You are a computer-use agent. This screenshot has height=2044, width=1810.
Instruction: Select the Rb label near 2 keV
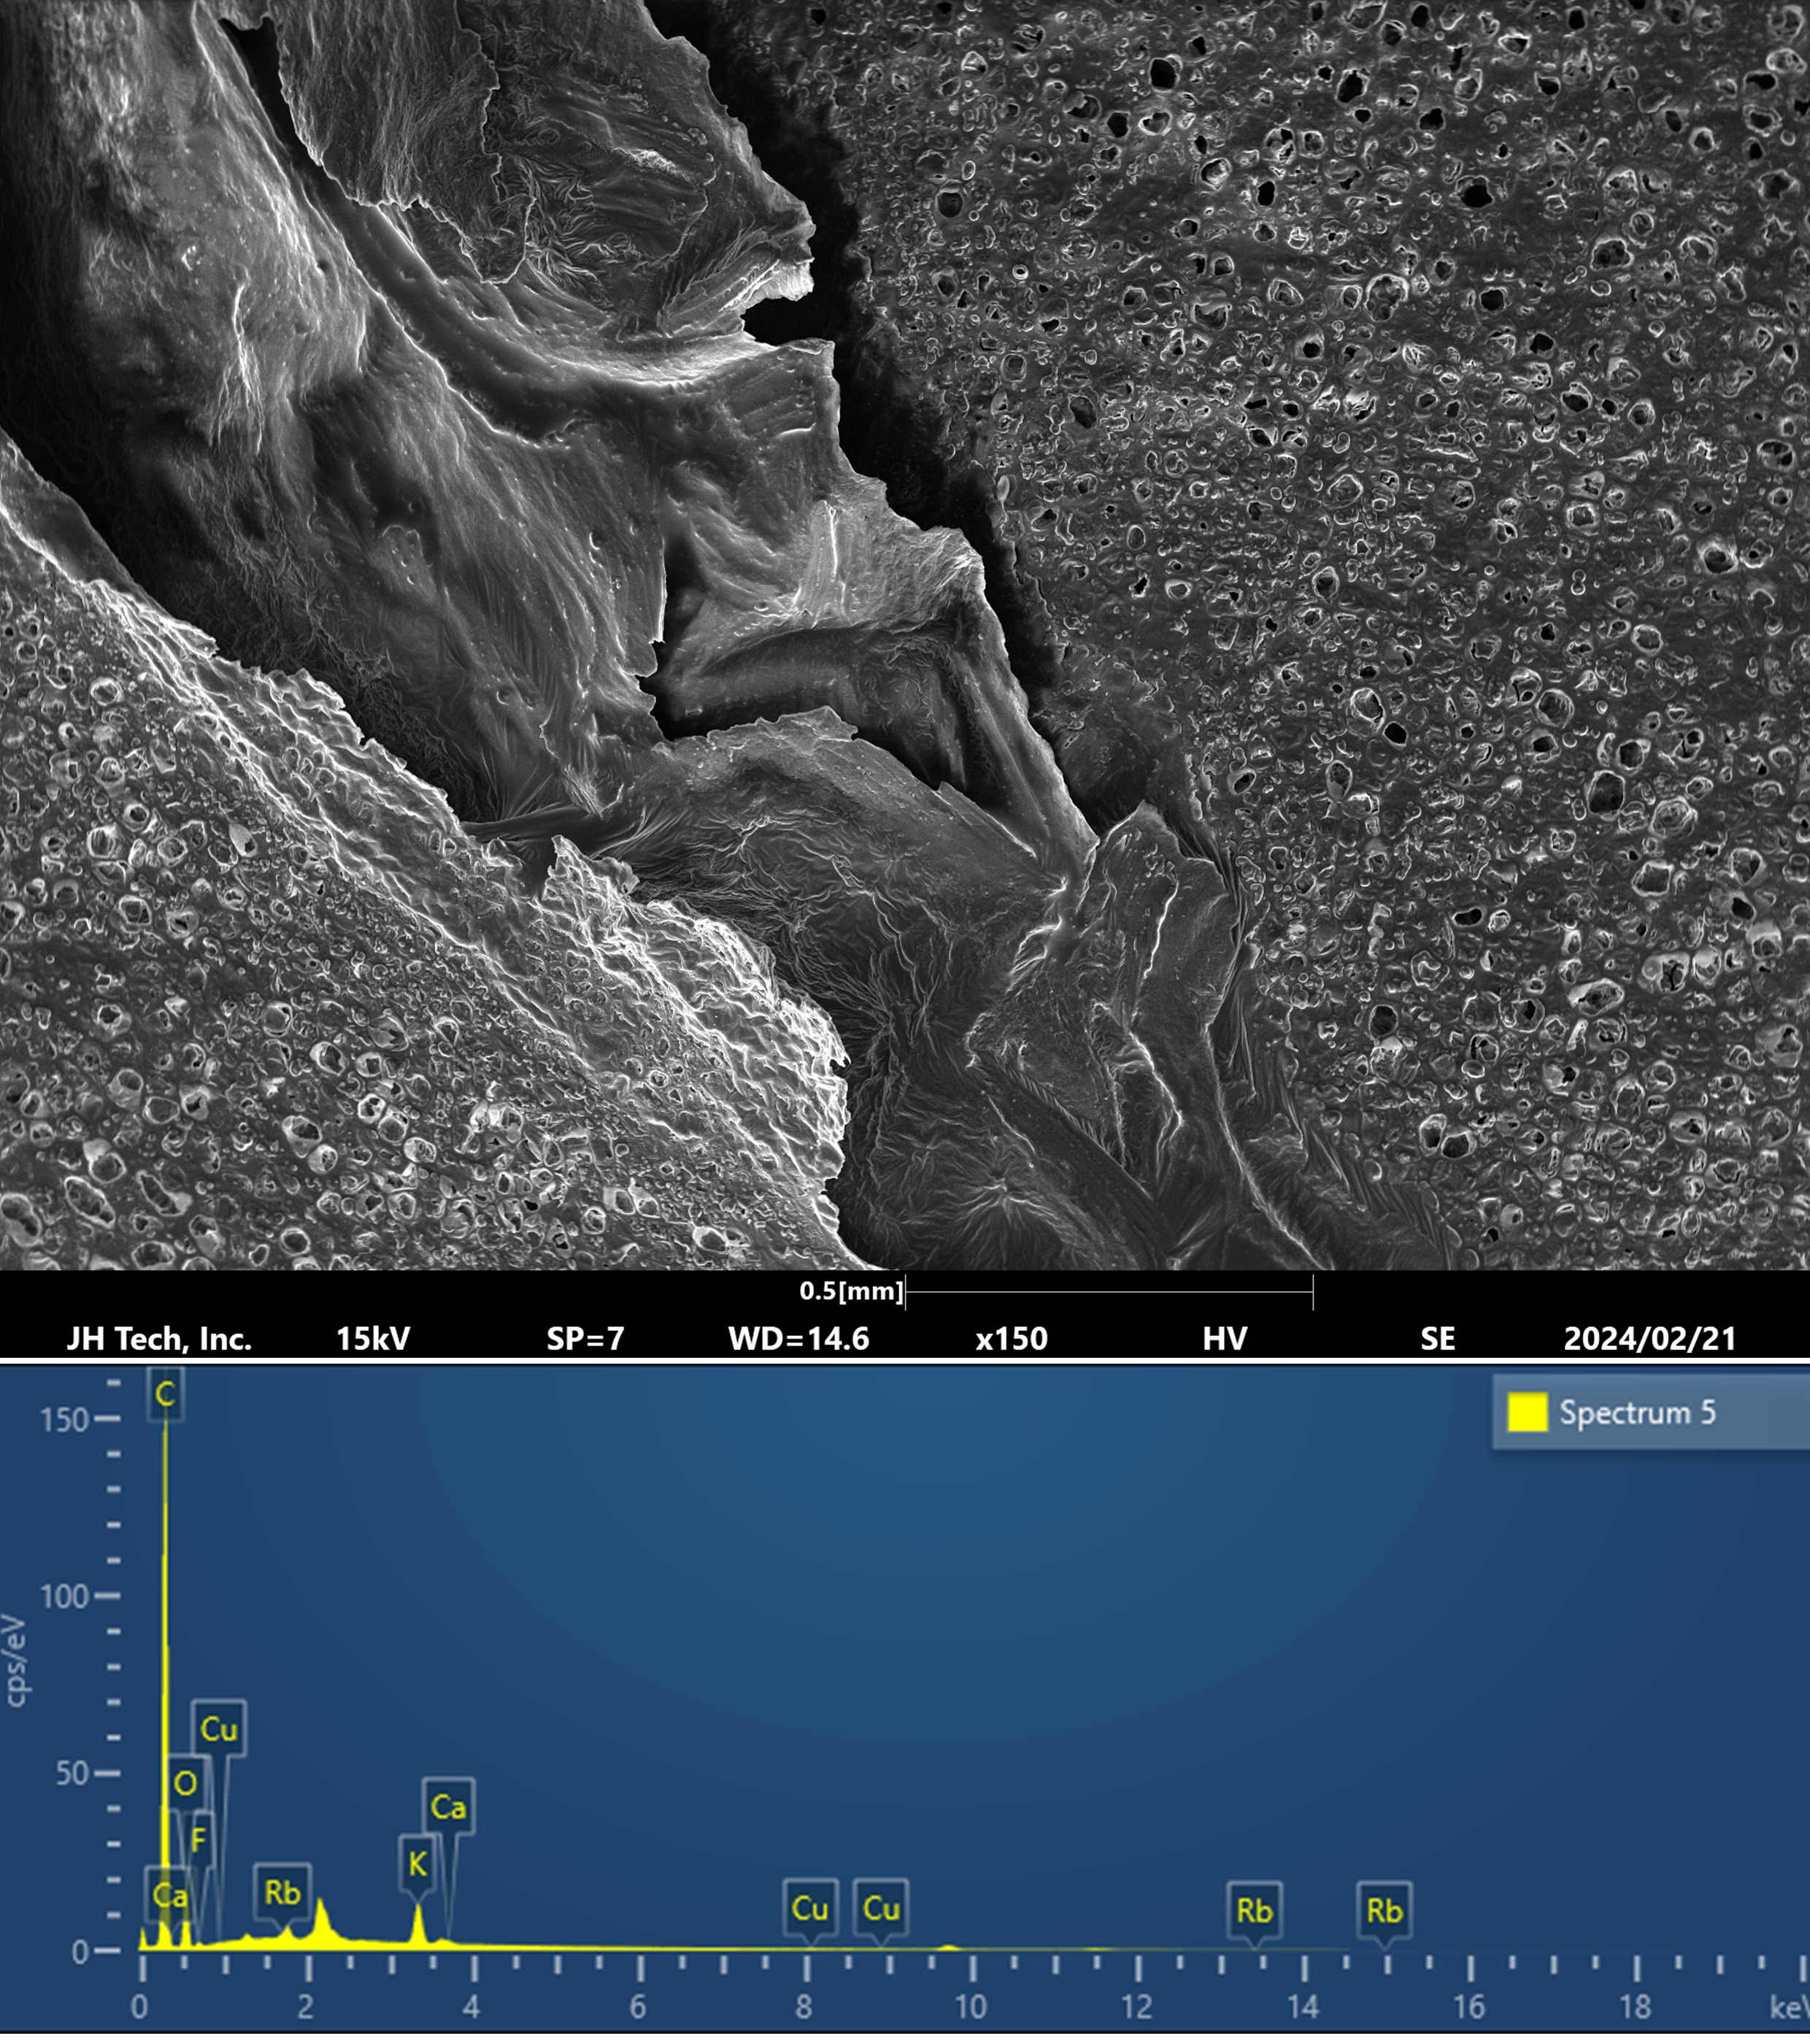click(x=282, y=1893)
